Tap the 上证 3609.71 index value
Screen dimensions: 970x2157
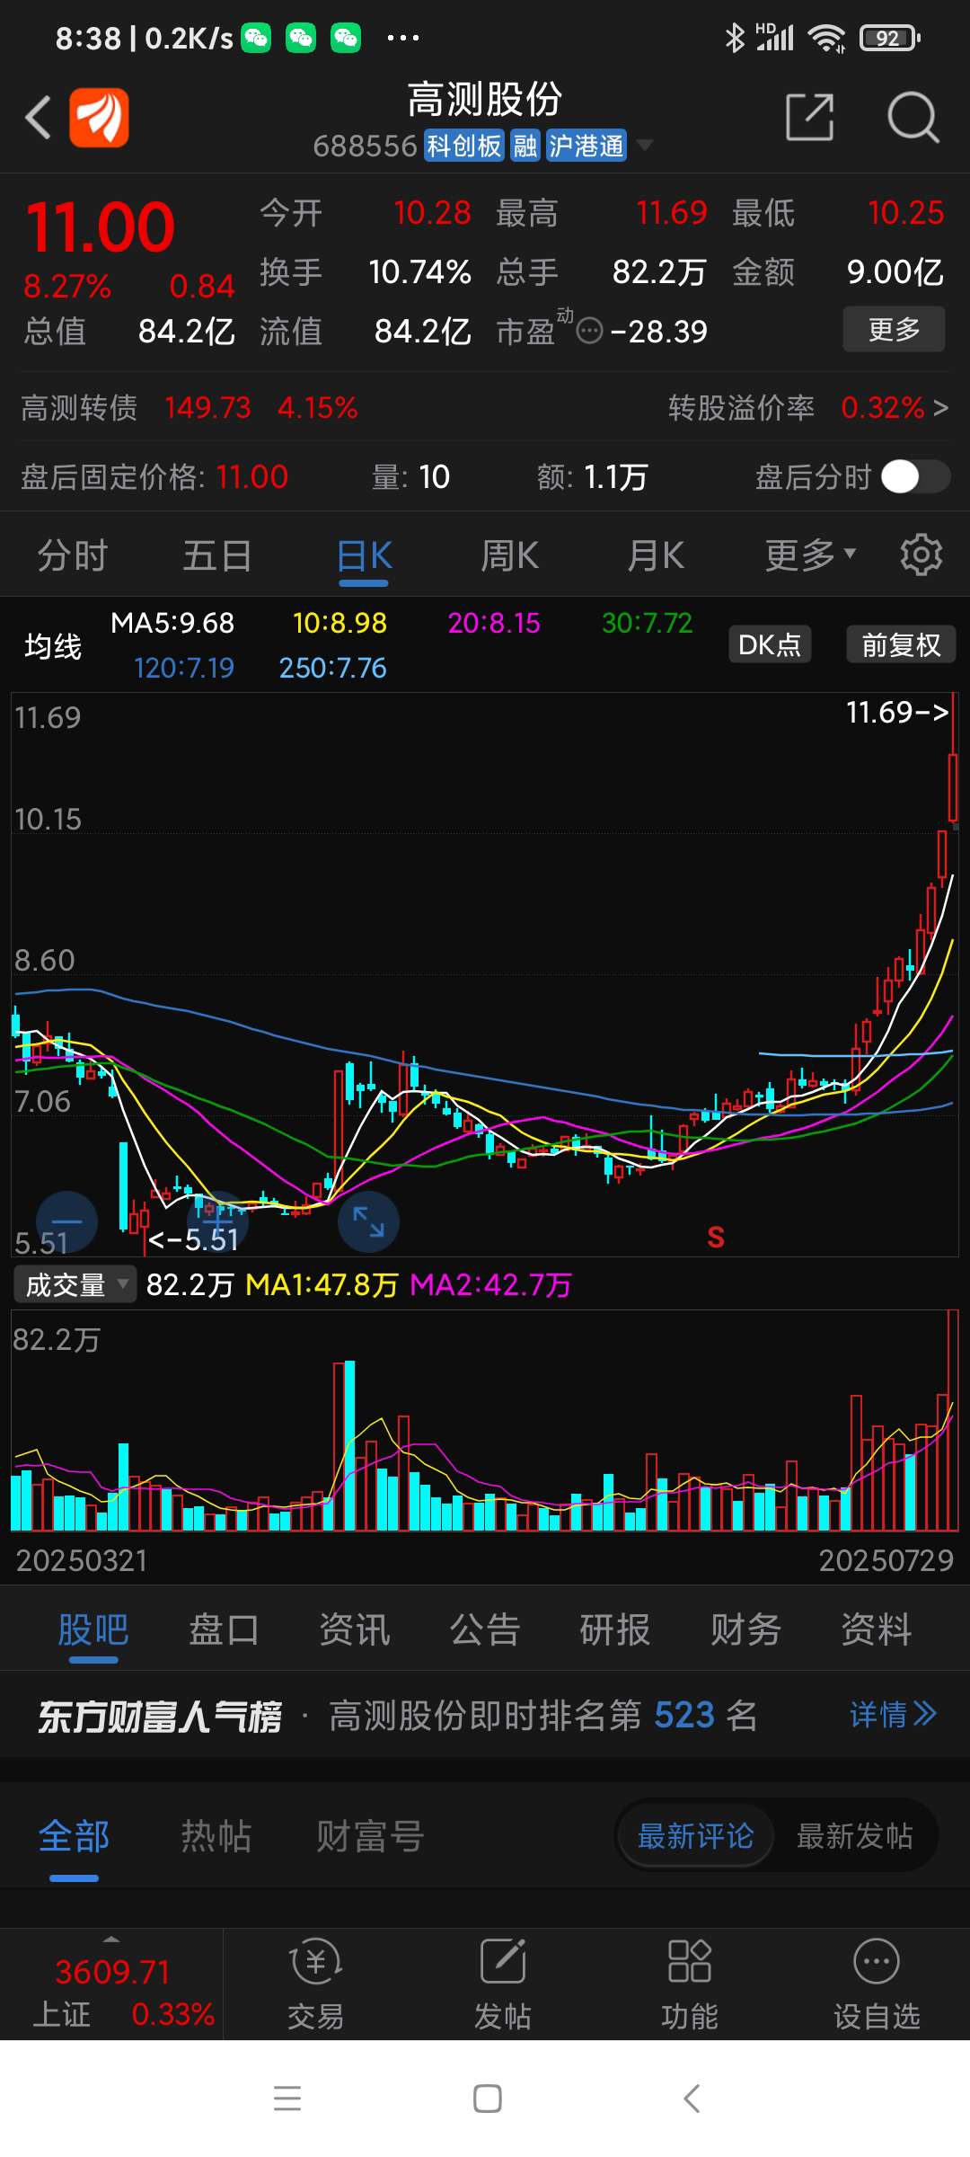point(112,1972)
